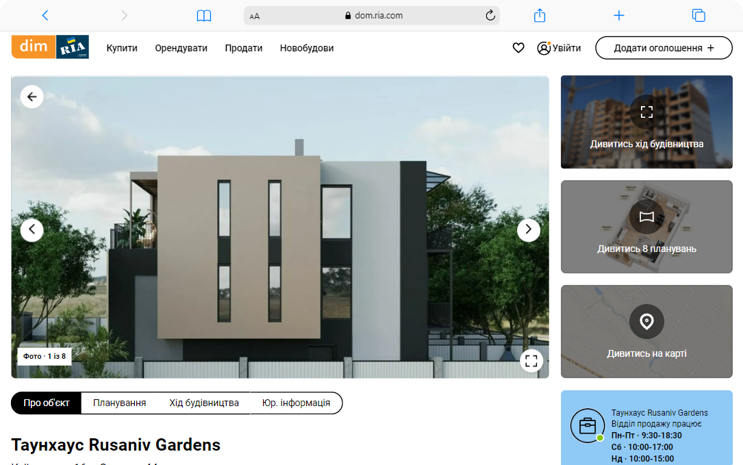Click the floor plan icon on the layouts card
Screen dimensions: 743x465
[x=647, y=216]
